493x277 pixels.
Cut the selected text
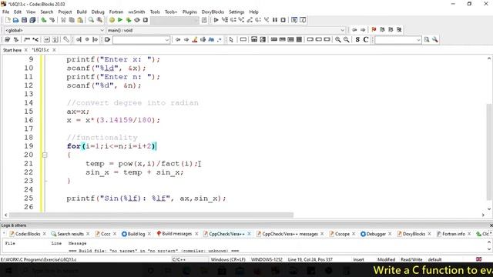pos(63,20)
